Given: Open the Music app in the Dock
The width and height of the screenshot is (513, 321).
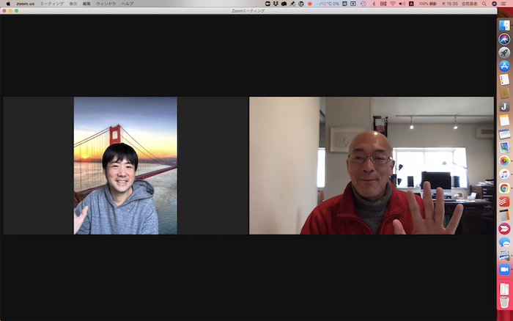Looking at the screenshot, I should (x=504, y=174).
